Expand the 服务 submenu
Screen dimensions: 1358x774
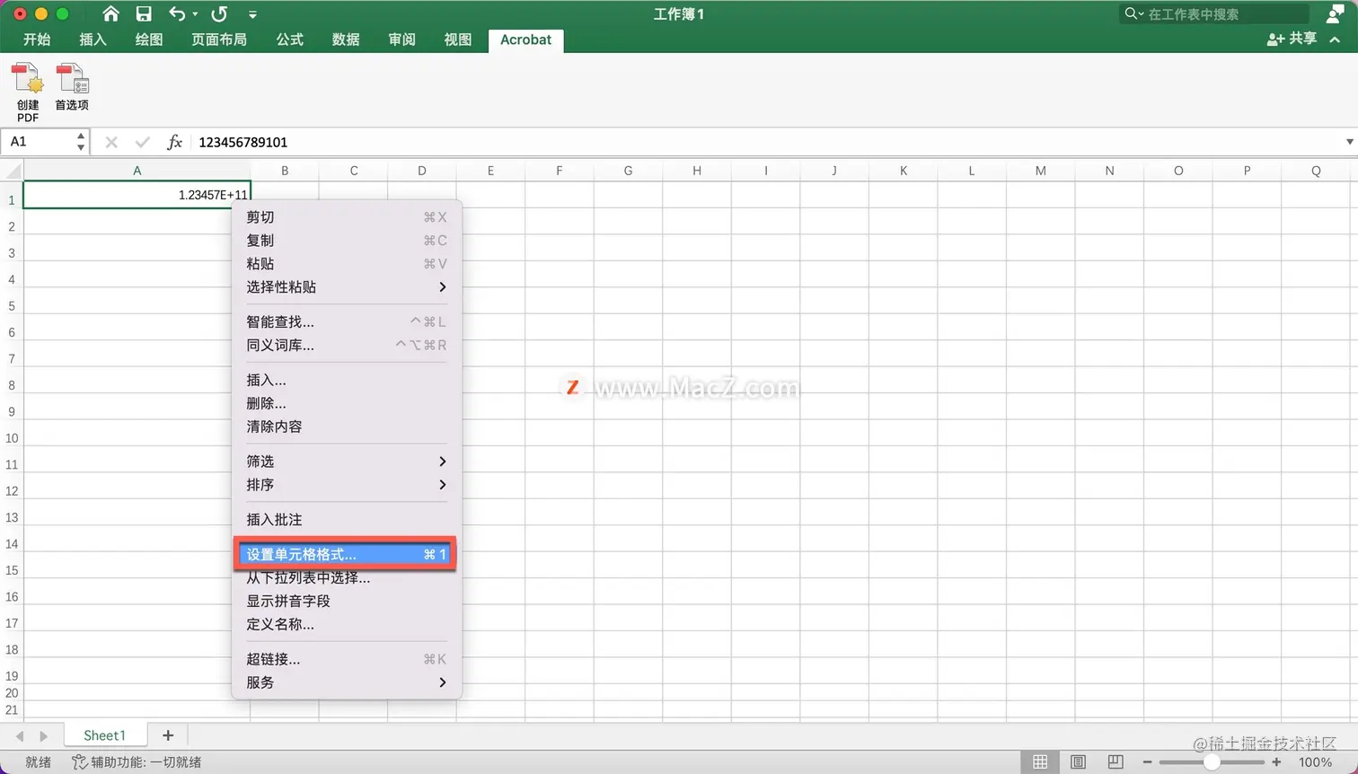pyautogui.click(x=347, y=682)
